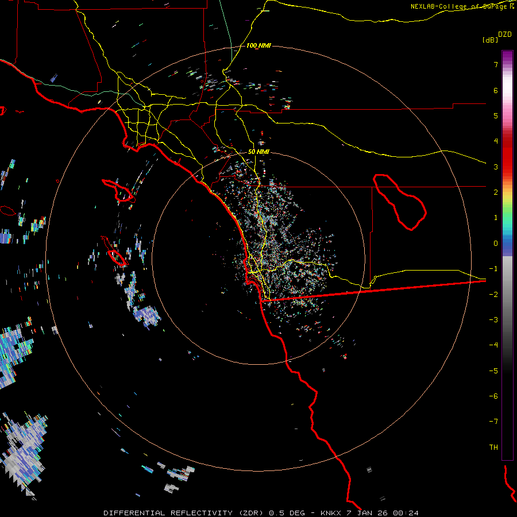Click the 2 value on the color scale

coord(496,192)
